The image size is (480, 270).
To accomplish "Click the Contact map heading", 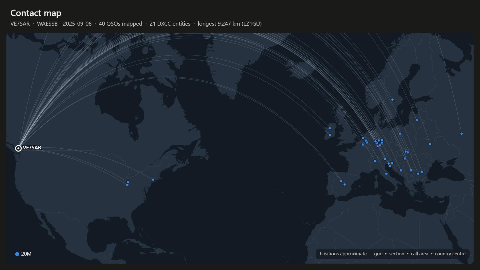I will pyautogui.click(x=36, y=13).
